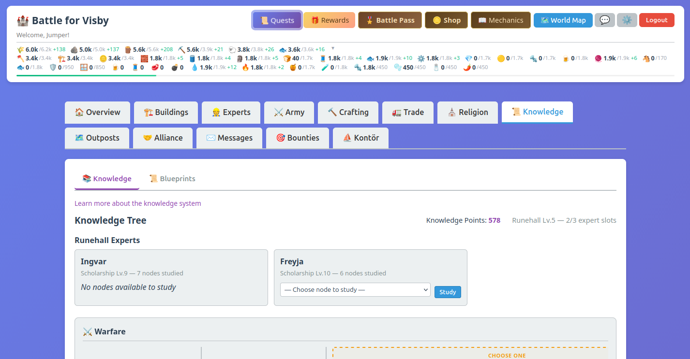This screenshot has width=690, height=359.
Task: Switch to the Overview tab
Action: point(98,112)
